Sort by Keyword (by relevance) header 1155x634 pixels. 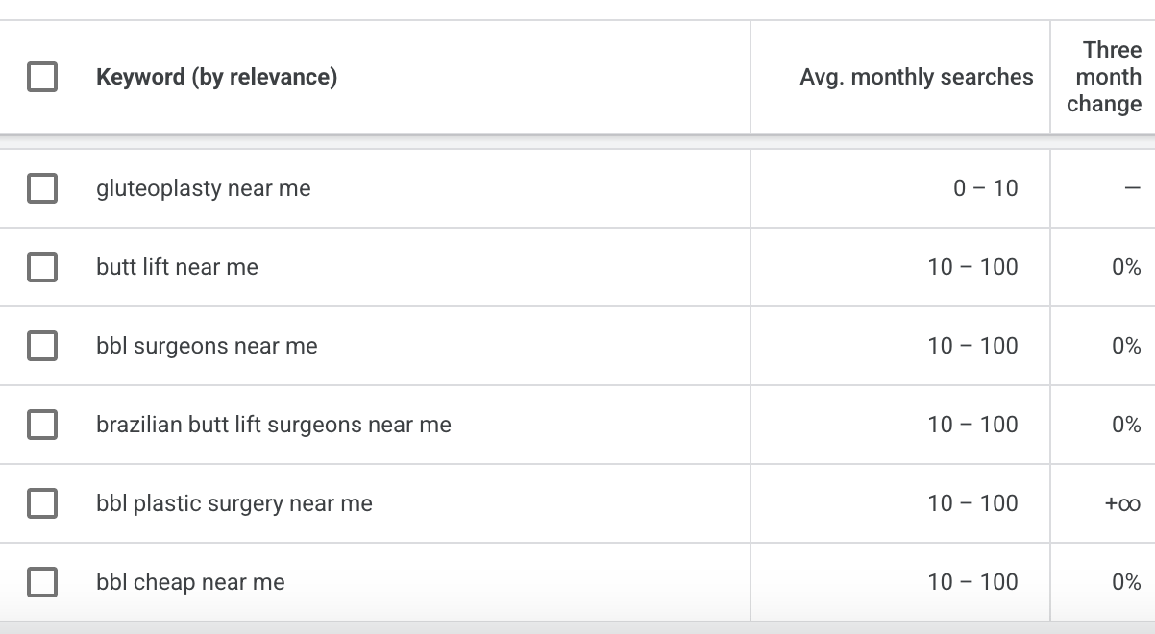tap(216, 77)
